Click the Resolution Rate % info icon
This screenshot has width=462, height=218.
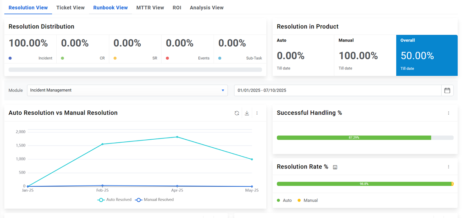(x=335, y=167)
